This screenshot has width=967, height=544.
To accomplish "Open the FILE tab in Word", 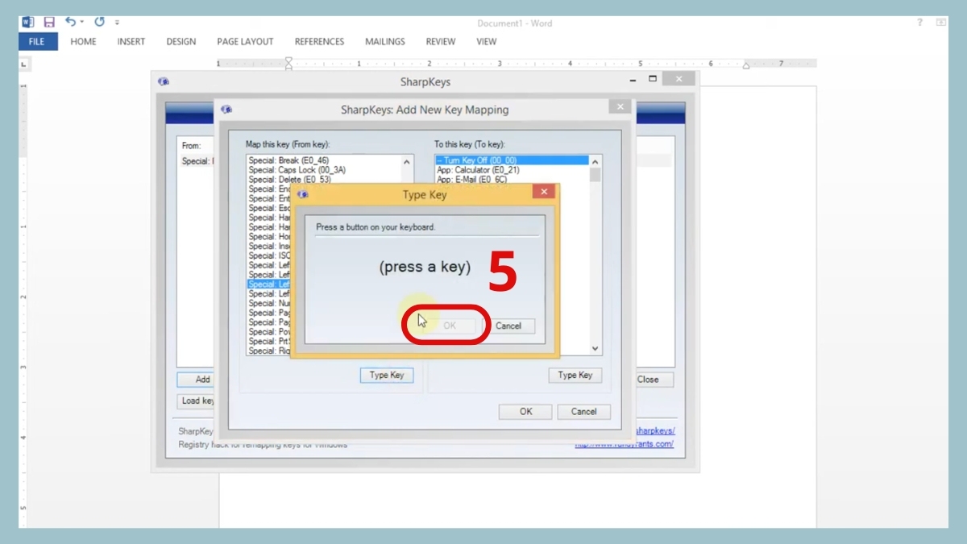I will [x=37, y=42].
